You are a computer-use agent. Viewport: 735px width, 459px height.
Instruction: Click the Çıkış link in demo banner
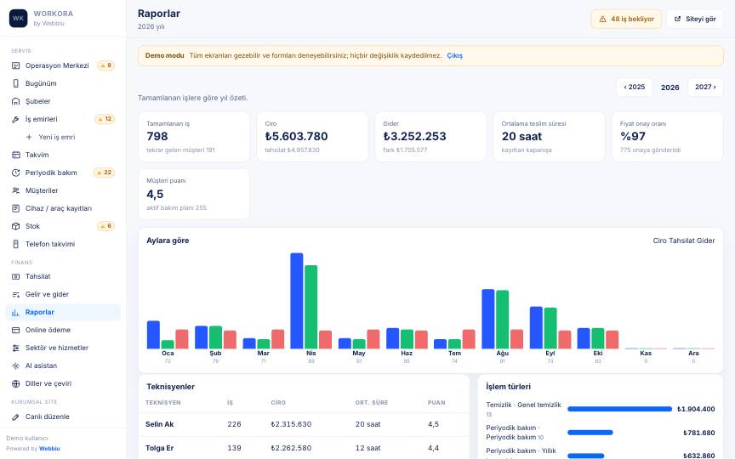coord(454,55)
